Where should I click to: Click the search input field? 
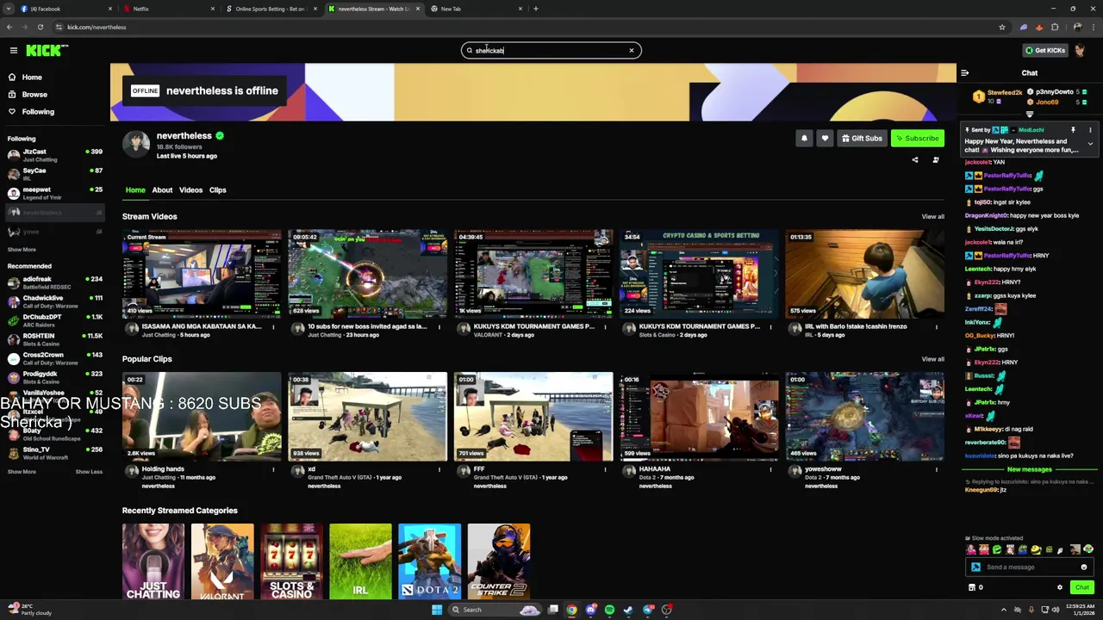(551, 50)
